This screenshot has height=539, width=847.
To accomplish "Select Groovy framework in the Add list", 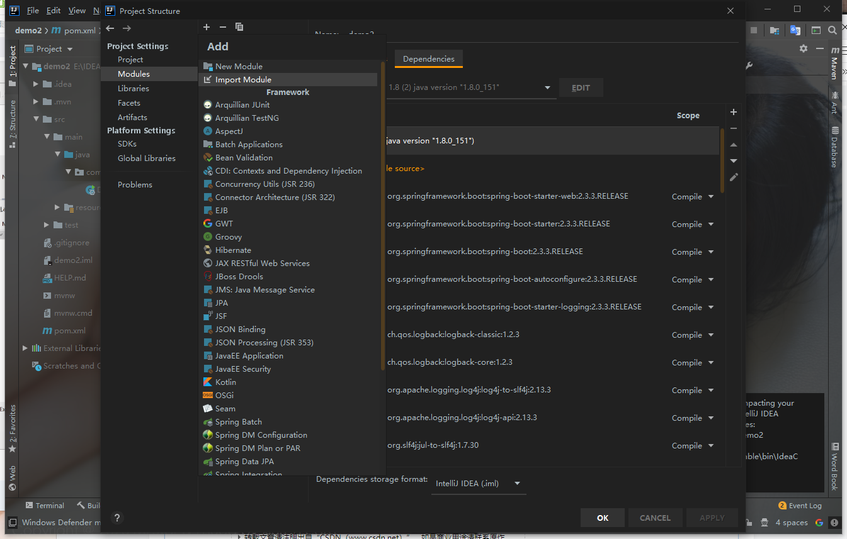I will 288,236.
